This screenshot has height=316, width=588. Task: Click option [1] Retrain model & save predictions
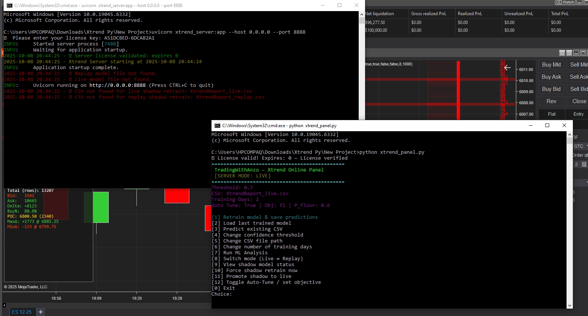click(265, 217)
